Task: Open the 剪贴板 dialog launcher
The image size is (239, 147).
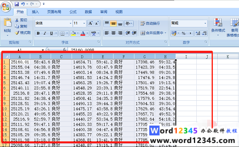Action: tap(30, 42)
